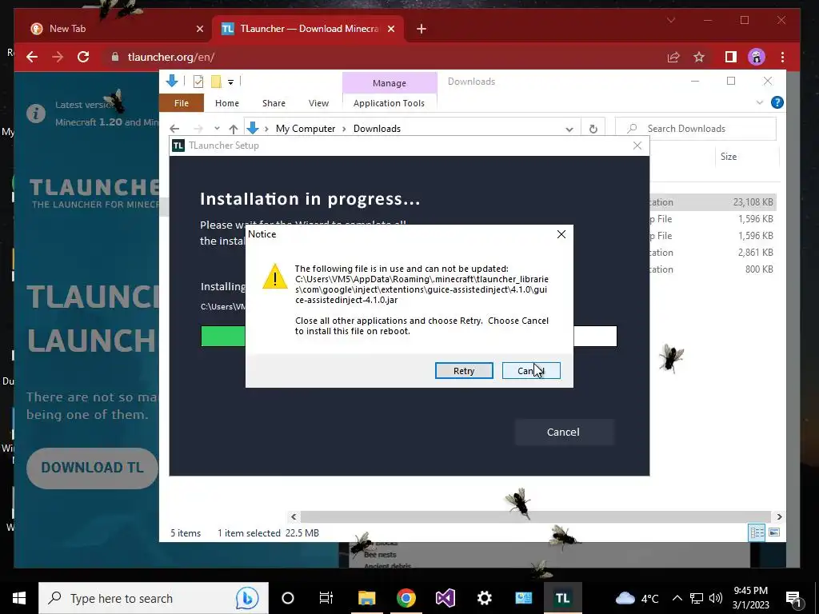The height and width of the screenshot is (614, 819).
Task: Switch Explorer to large icons view
Action: pyautogui.click(x=774, y=532)
